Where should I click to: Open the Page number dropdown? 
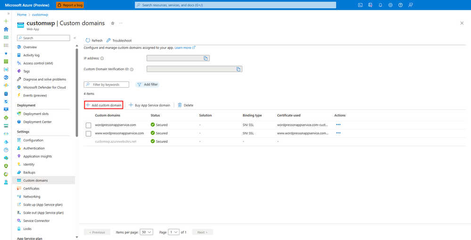[x=174, y=232]
